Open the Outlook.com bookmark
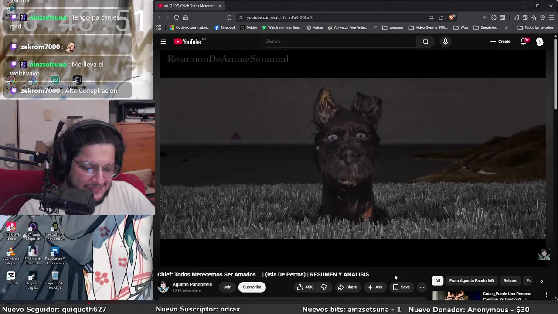 [x=190, y=27]
